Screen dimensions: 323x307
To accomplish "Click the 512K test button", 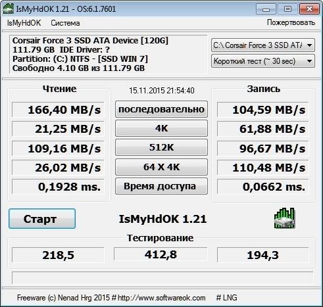I will [161, 147].
